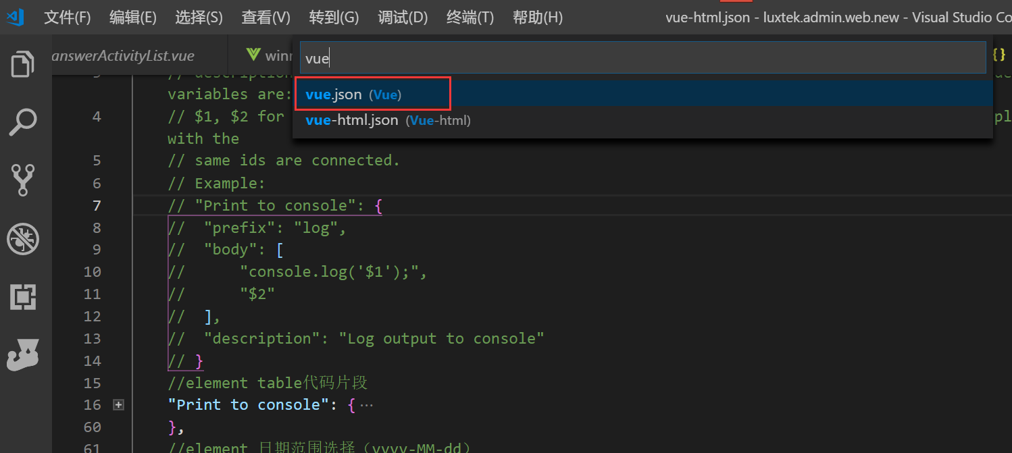Click the bottom extension icon in activity bar
Image resolution: width=1012 pixels, height=453 pixels.
(x=23, y=355)
